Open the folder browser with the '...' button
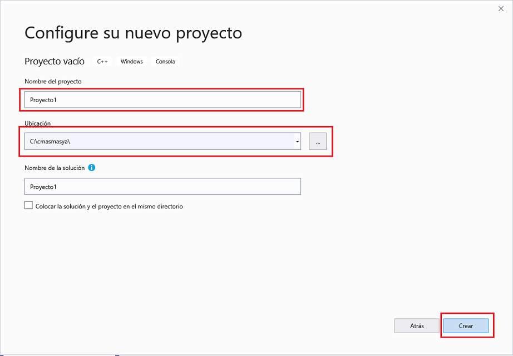Image resolution: width=513 pixels, height=356 pixels. coord(318,142)
